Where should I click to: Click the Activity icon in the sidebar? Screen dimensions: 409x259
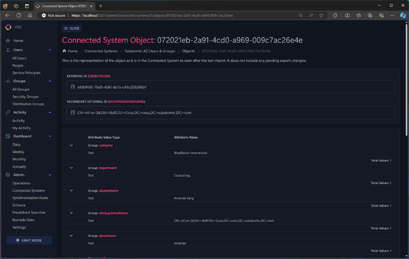coord(8,112)
